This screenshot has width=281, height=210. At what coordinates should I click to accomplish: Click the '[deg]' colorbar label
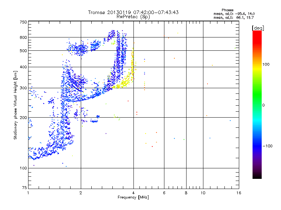tap(258, 28)
